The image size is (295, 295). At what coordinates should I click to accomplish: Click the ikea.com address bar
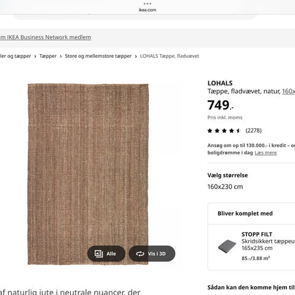[147, 10]
